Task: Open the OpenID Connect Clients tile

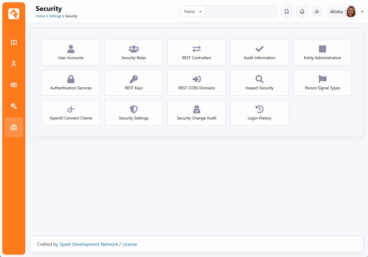Action: click(x=71, y=113)
